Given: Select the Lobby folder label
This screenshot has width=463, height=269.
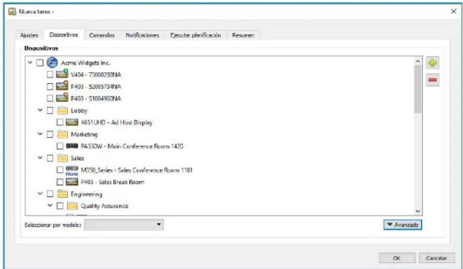Looking at the screenshot, I should 79,111.
